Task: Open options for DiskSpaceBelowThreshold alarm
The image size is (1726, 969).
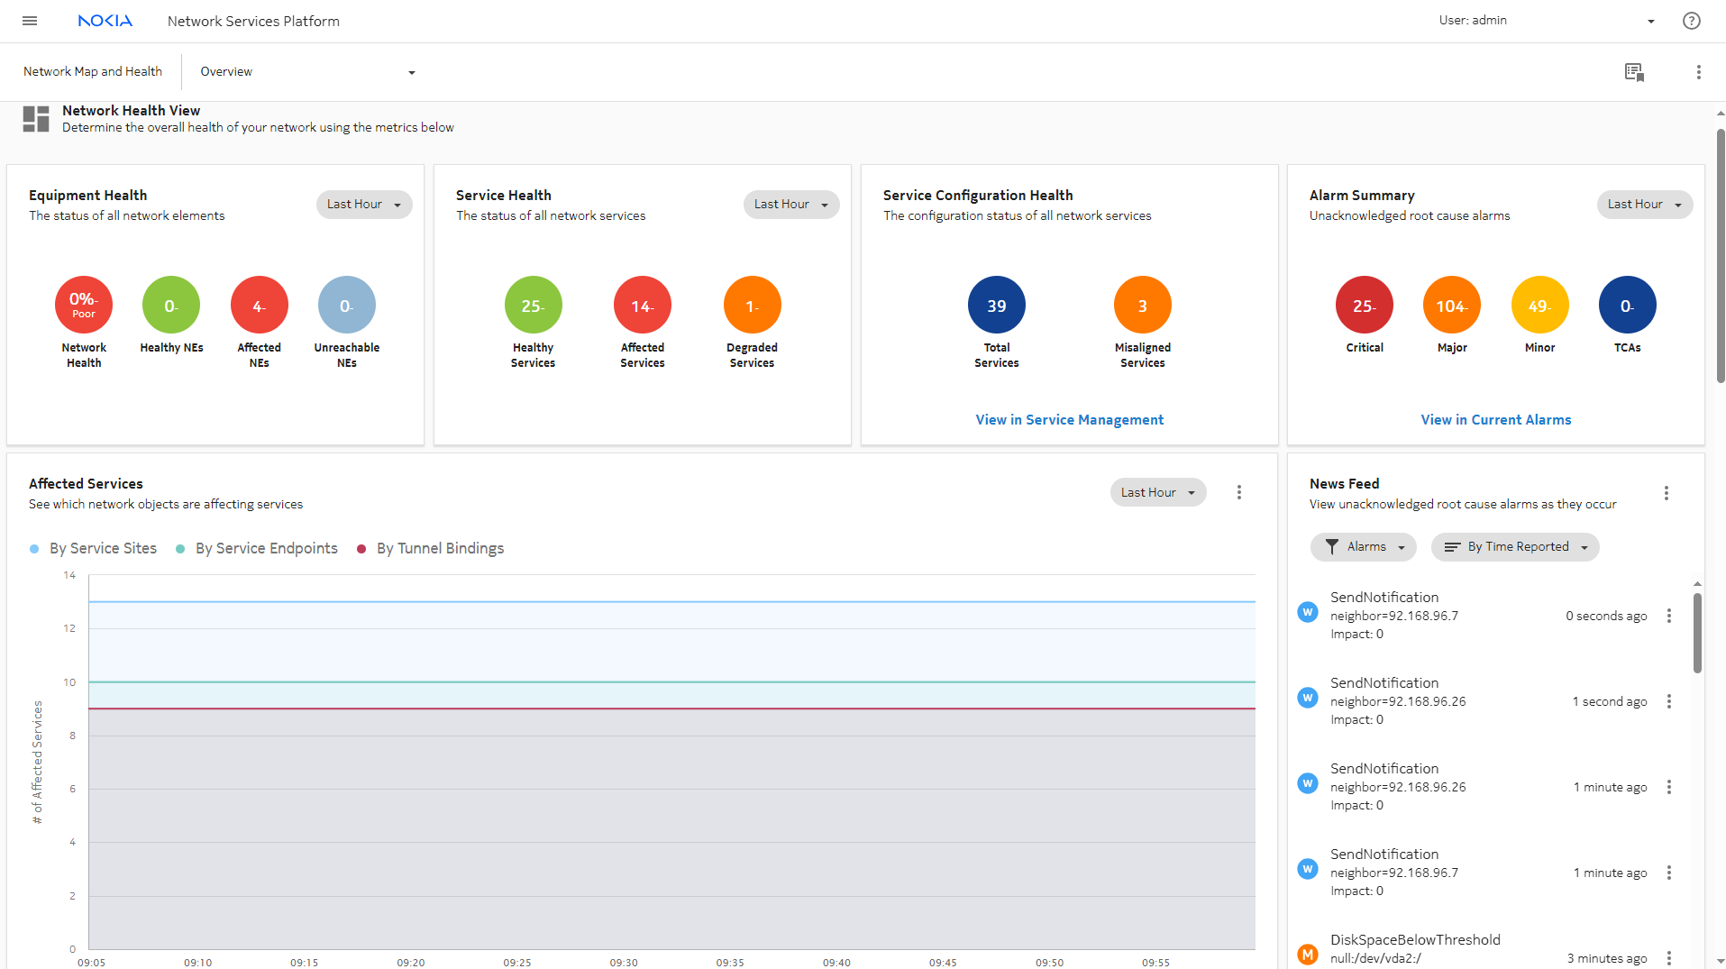Action: click(x=1669, y=957)
